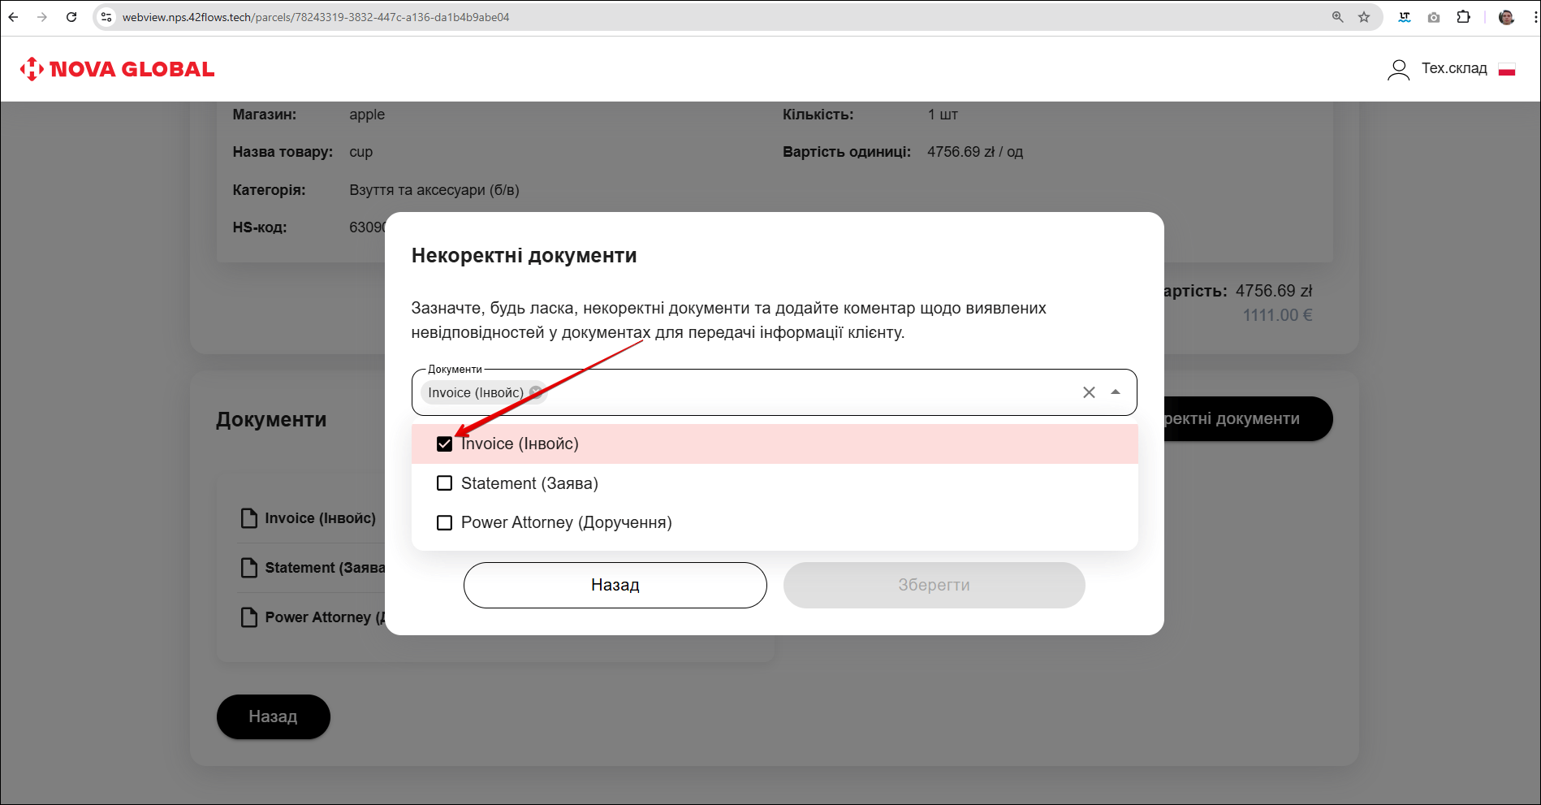Click the browser address bar URL
The image size is (1541, 805).
coord(316,17)
